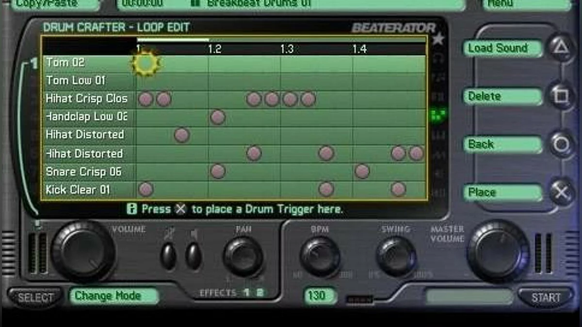This screenshot has width=582, height=327.
Task: Toggle Effects slot 2
Action: click(259, 293)
